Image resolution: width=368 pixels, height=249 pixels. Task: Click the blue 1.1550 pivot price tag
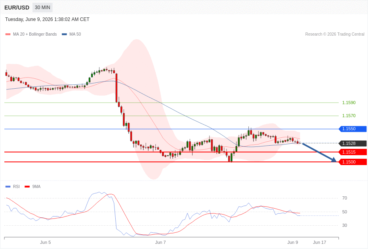tap(353, 129)
